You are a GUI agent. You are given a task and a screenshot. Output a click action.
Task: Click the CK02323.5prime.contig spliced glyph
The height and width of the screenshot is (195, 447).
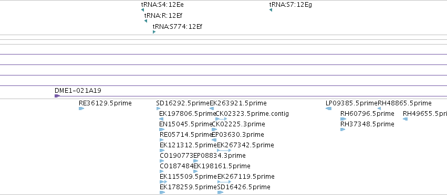pyautogui.click(x=221, y=119)
